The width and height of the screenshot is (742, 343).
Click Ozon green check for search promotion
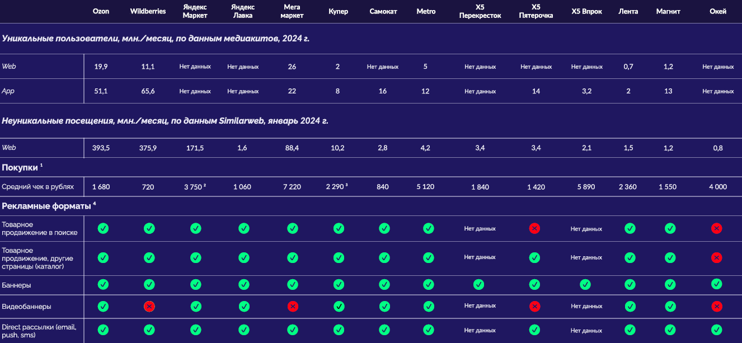[103, 228]
